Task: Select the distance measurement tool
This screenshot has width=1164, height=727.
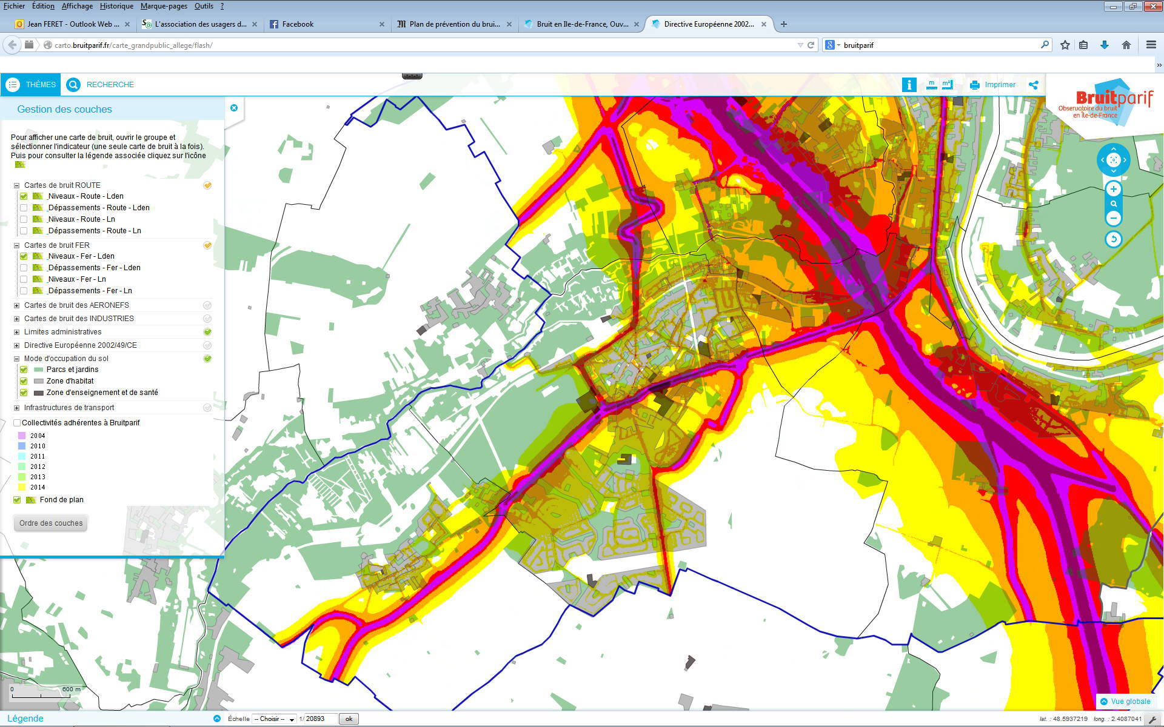Action: pos(932,85)
